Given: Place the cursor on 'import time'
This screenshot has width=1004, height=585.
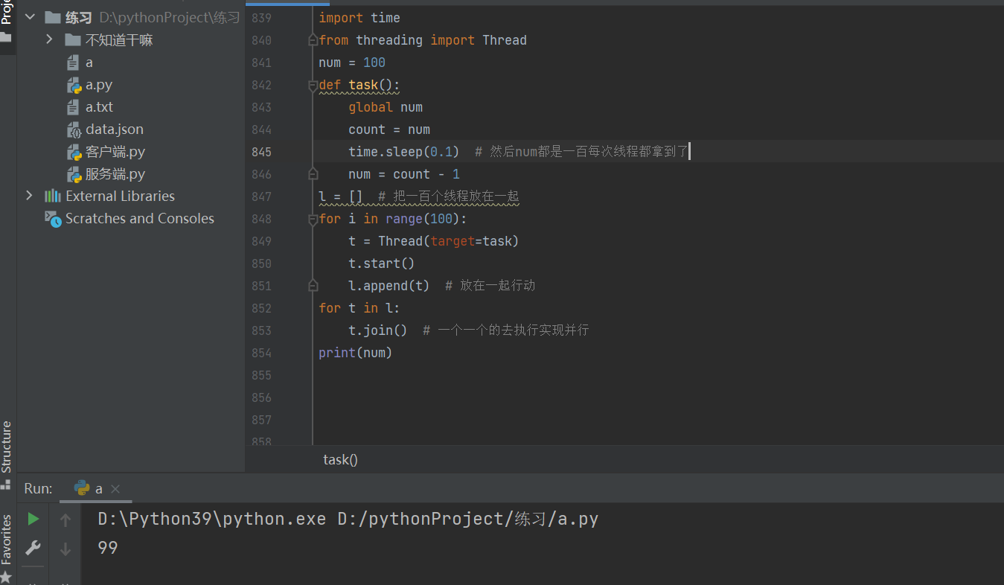Looking at the screenshot, I should coord(359,18).
